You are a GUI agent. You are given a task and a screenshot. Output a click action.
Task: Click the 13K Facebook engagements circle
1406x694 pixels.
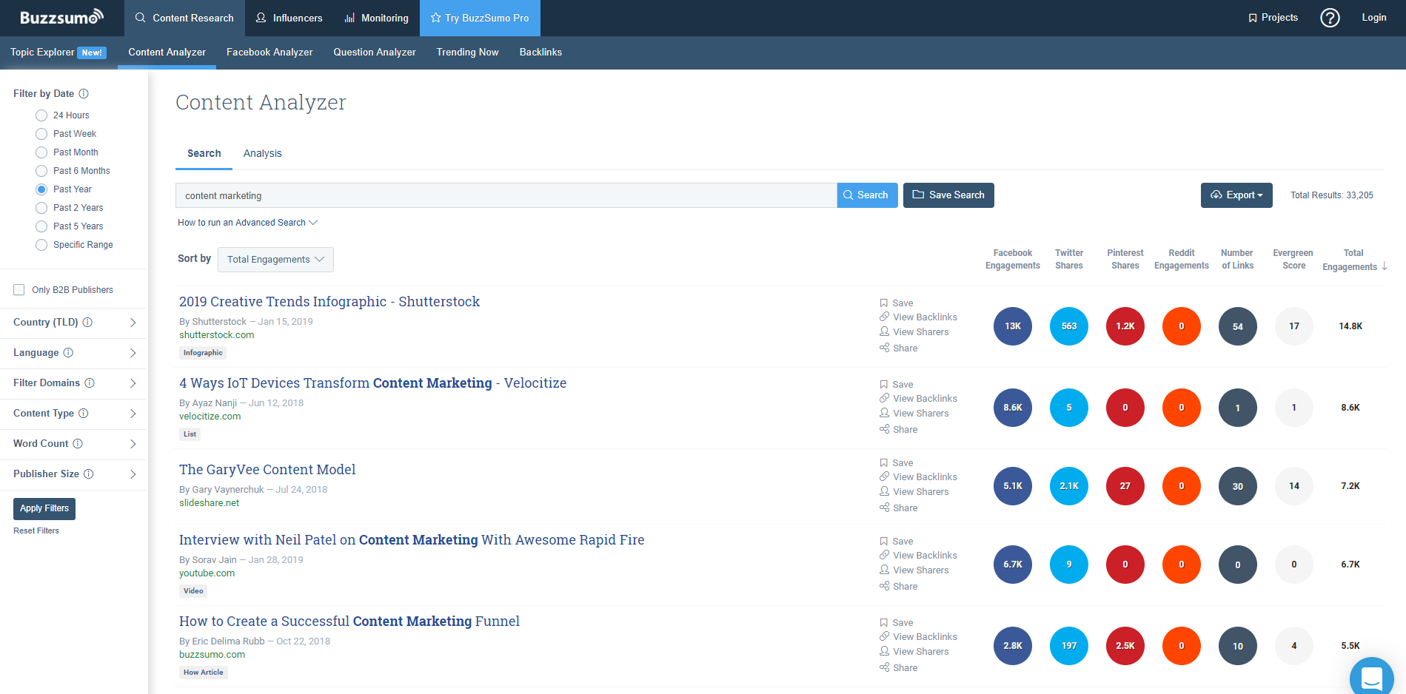coord(1013,326)
